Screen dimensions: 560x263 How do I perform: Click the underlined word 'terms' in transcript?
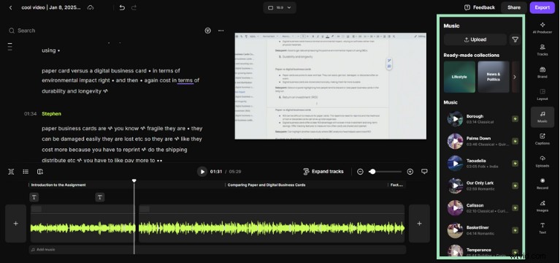[x=185, y=80]
